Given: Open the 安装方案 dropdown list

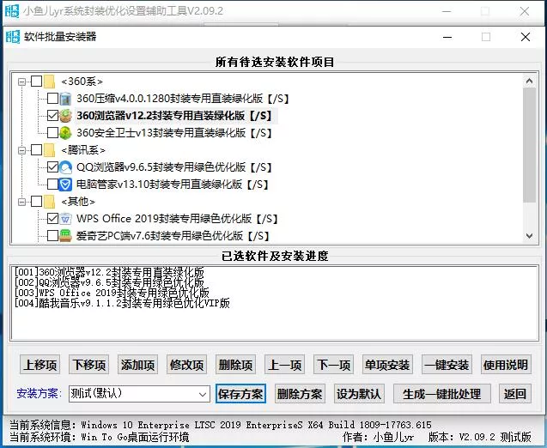Looking at the screenshot, I should pyautogui.click(x=203, y=394).
